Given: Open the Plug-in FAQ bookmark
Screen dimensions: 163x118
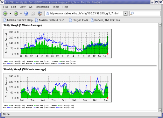Looking at the screenshot, I should pos(79,20).
